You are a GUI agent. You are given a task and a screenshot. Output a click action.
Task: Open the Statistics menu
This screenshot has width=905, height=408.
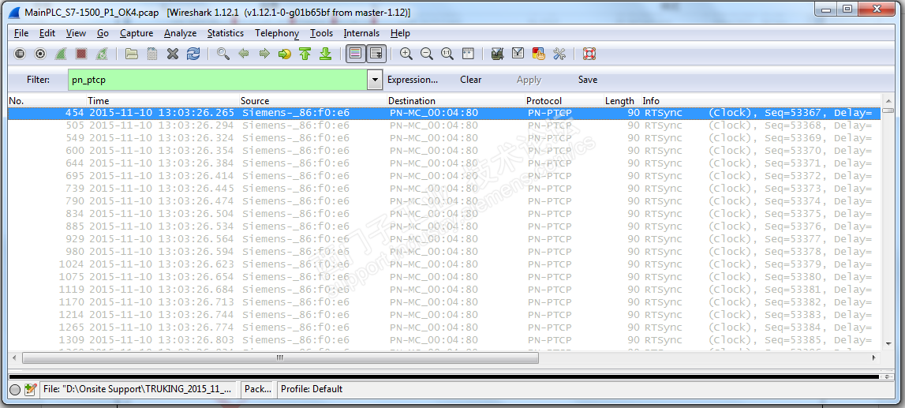[226, 33]
